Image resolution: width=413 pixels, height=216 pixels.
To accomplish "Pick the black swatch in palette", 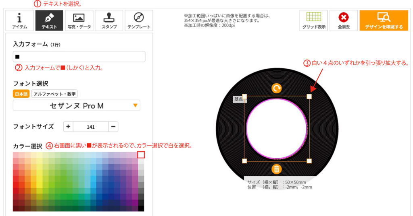I will pyautogui.click(x=141, y=209).
